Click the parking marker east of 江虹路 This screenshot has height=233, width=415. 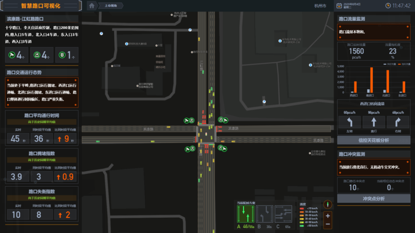pos(264,102)
